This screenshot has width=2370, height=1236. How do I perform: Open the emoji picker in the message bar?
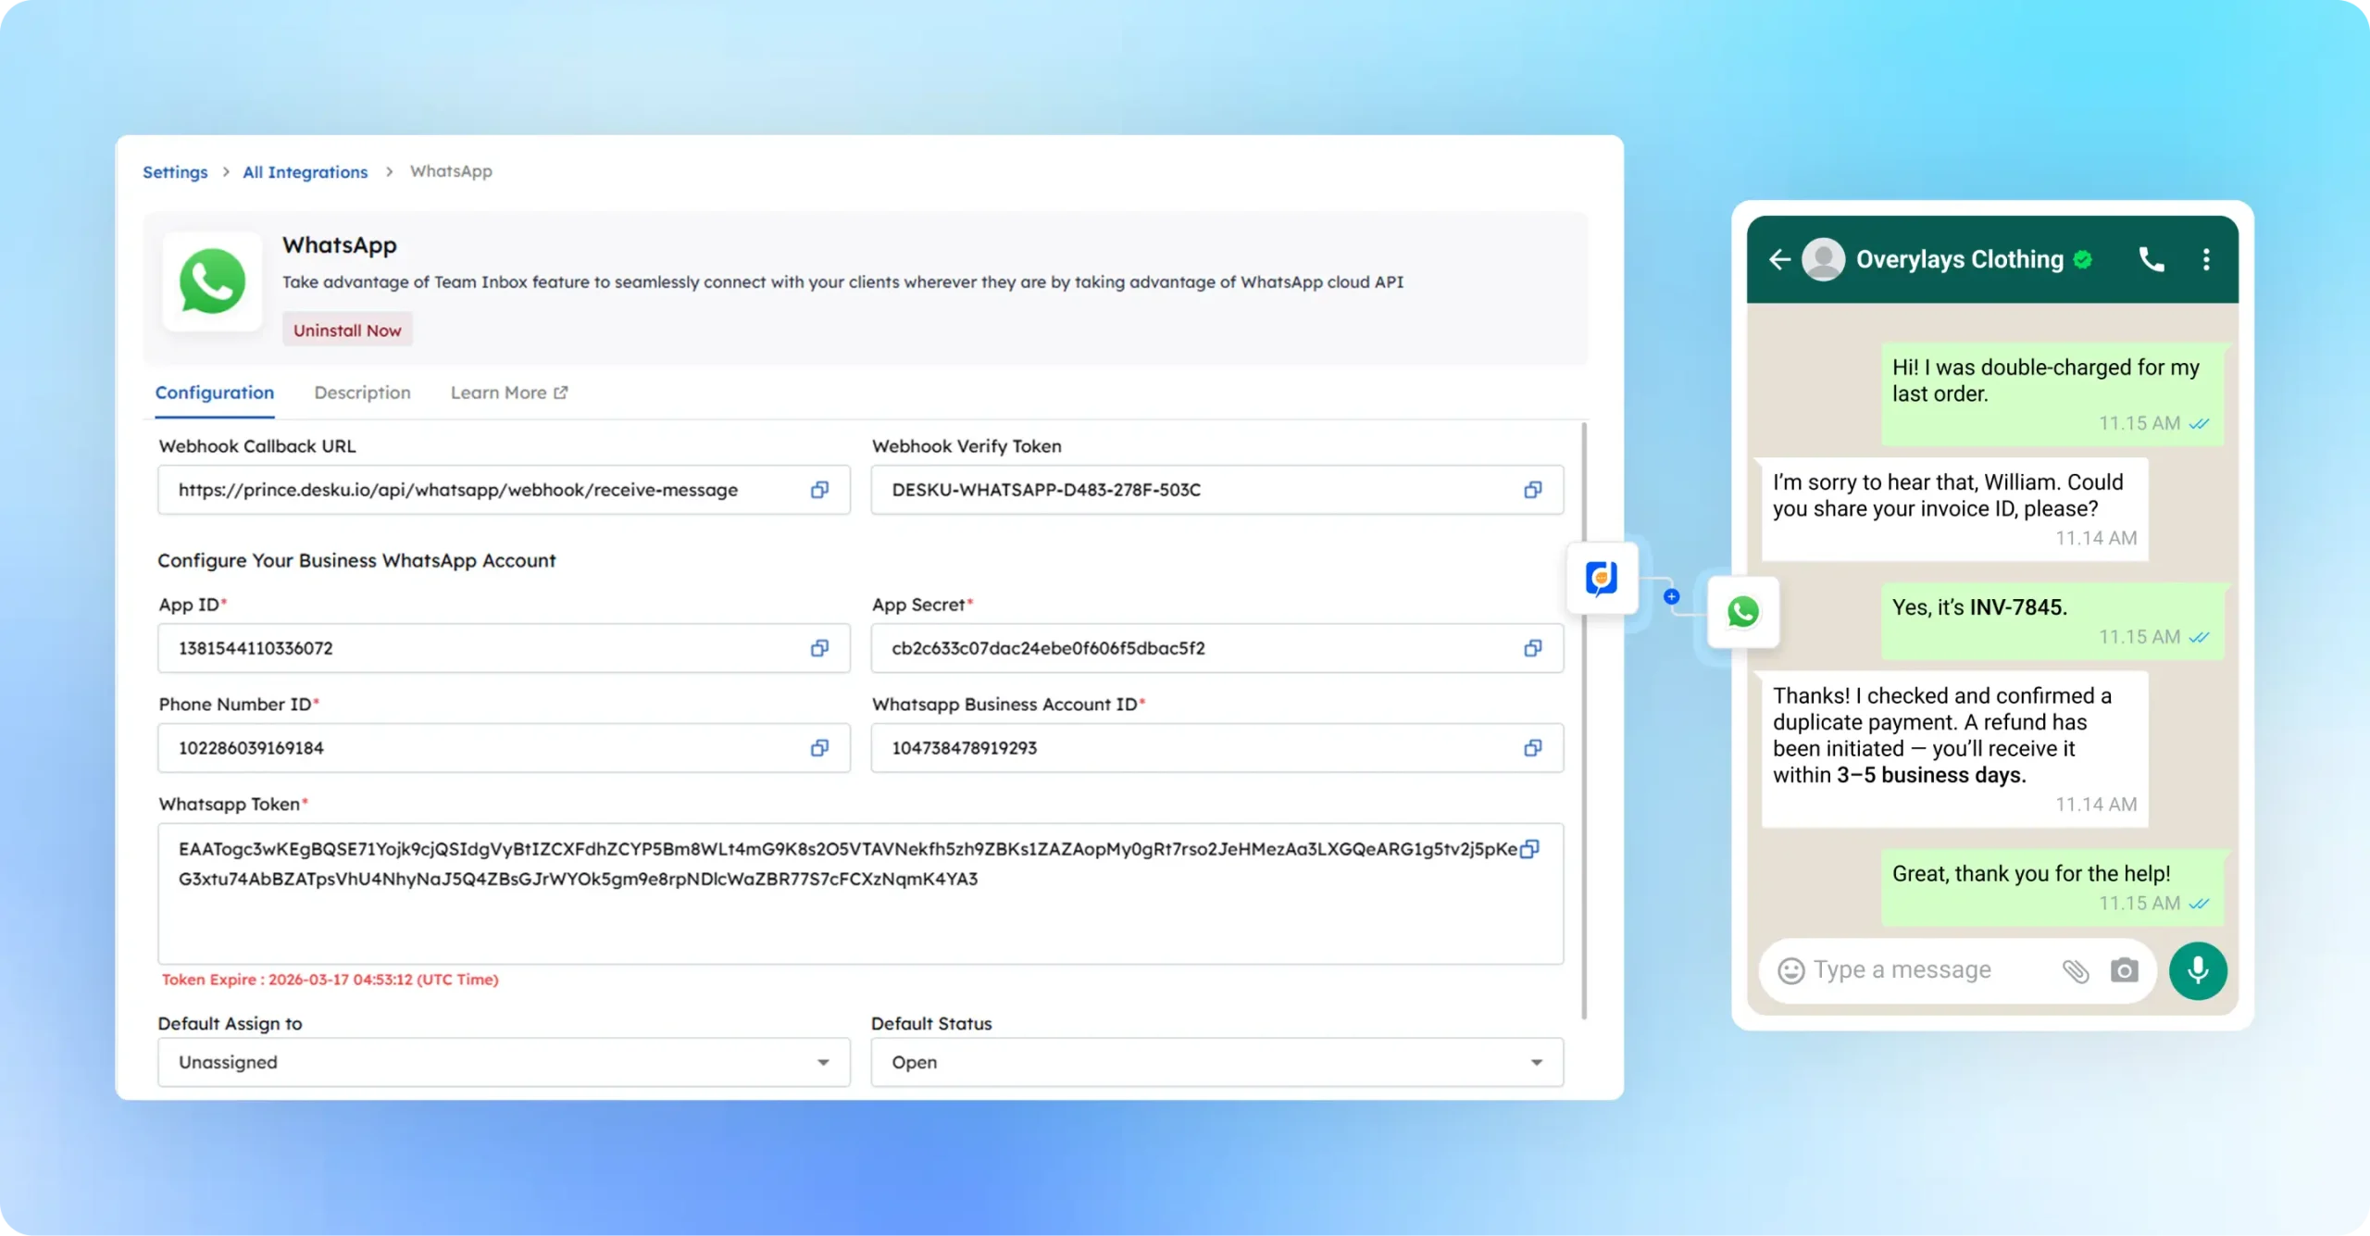tap(1790, 970)
